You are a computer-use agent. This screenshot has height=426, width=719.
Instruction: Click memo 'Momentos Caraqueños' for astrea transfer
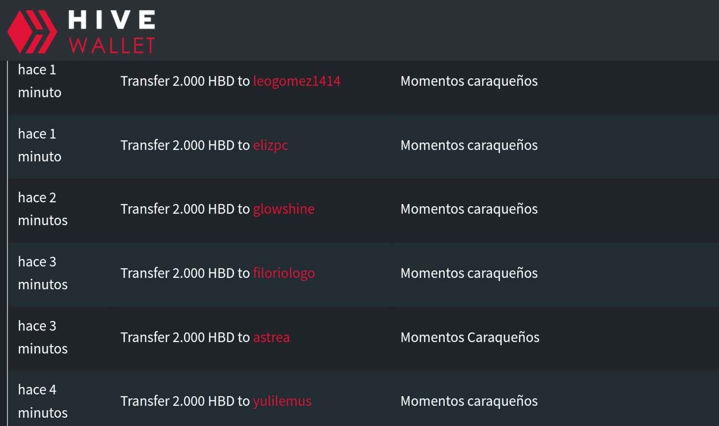(470, 338)
